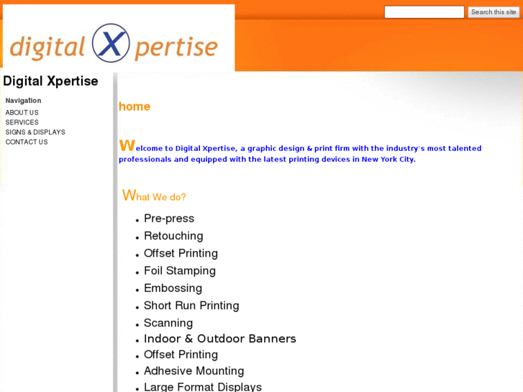Screen dimensions: 523x392
Task: Open the SERVICES navigation link
Action: coord(22,122)
